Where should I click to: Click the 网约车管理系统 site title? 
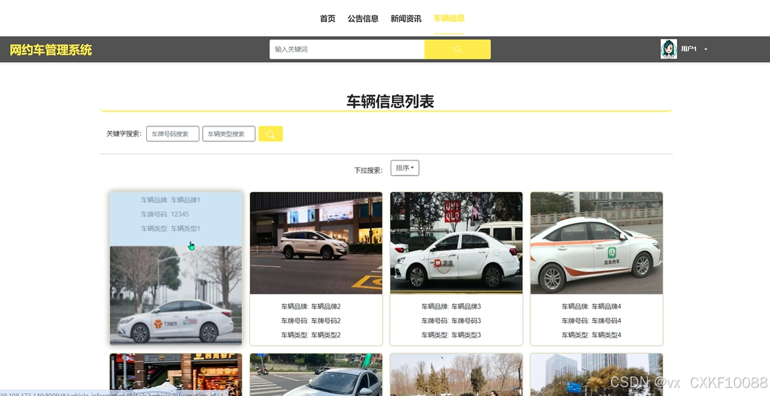[x=51, y=50]
